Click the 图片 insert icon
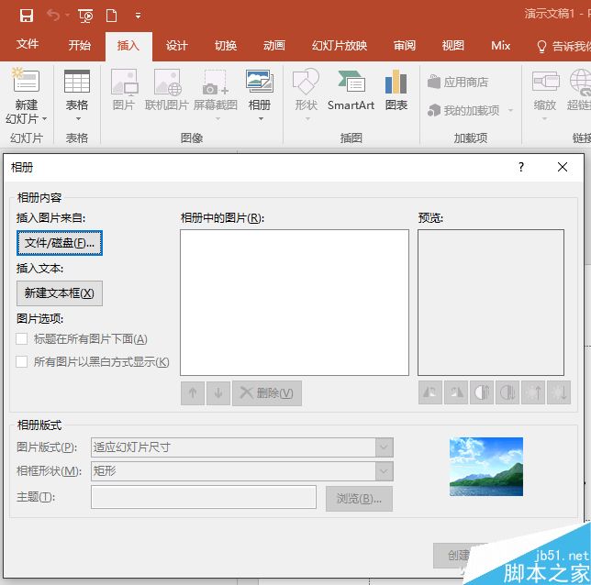 (125, 82)
